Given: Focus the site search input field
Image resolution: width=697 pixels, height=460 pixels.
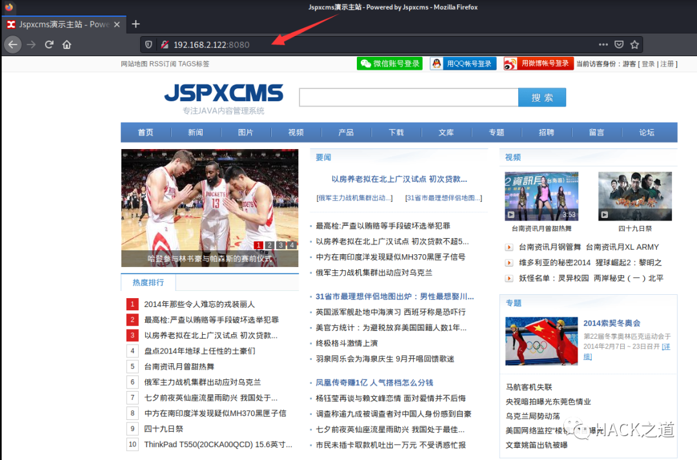Looking at the screenshot, I should (409, 97).
